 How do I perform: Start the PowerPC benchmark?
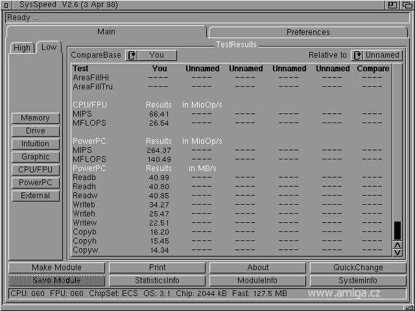coord(35,183)
